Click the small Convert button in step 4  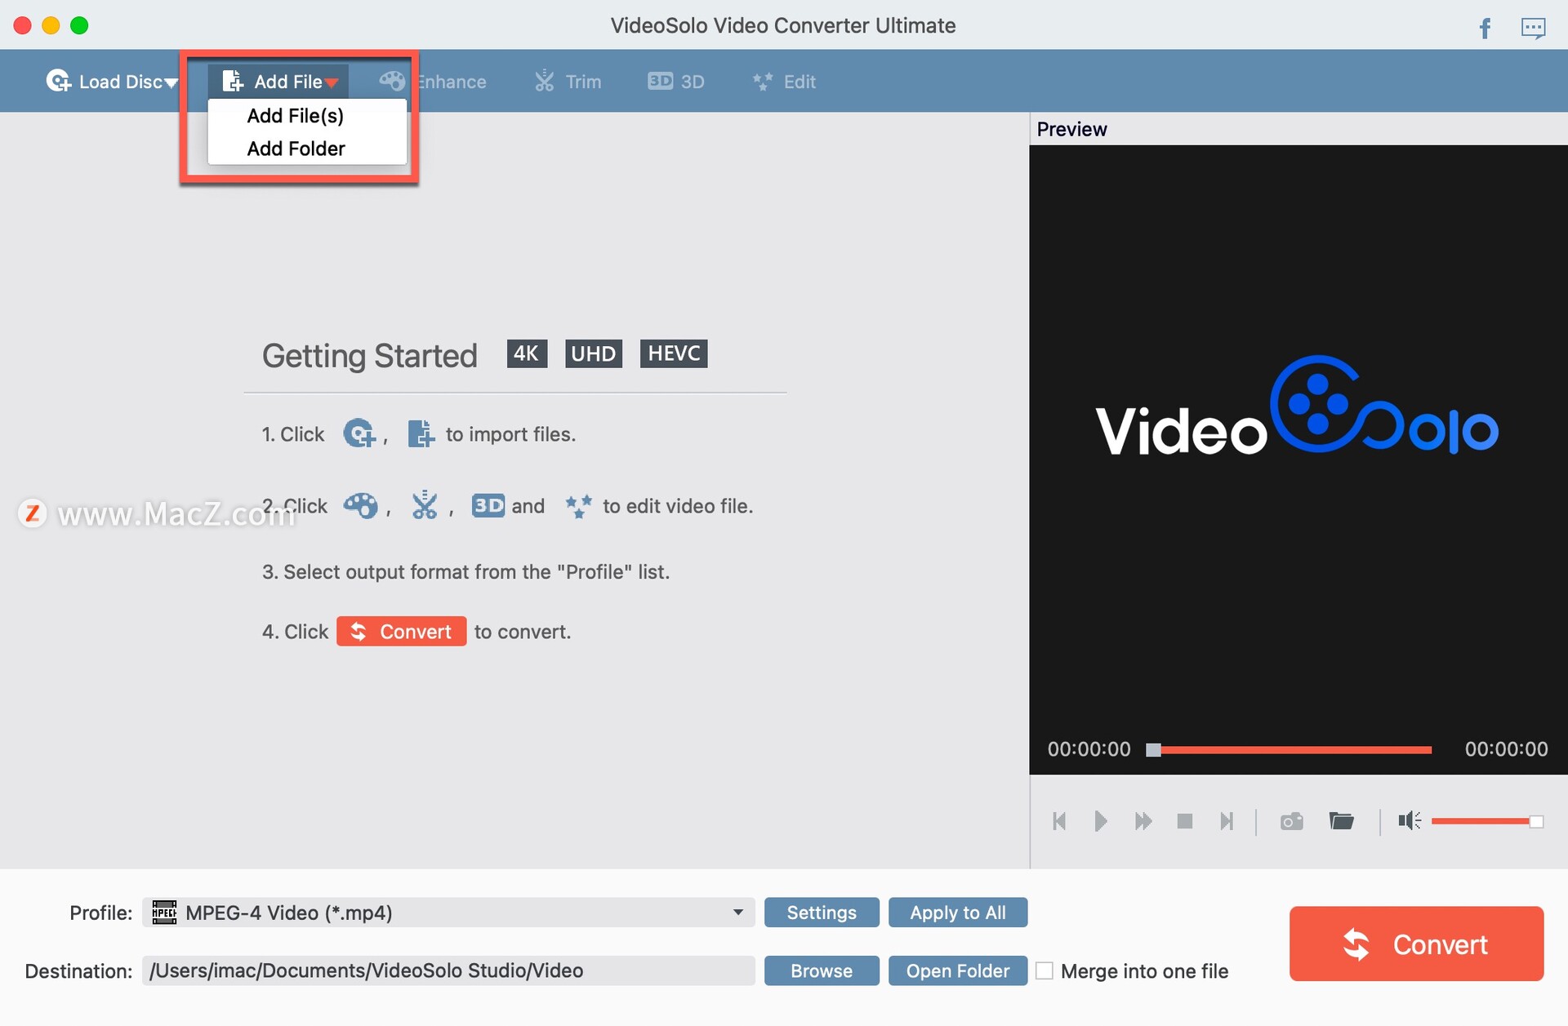[401, 631]
